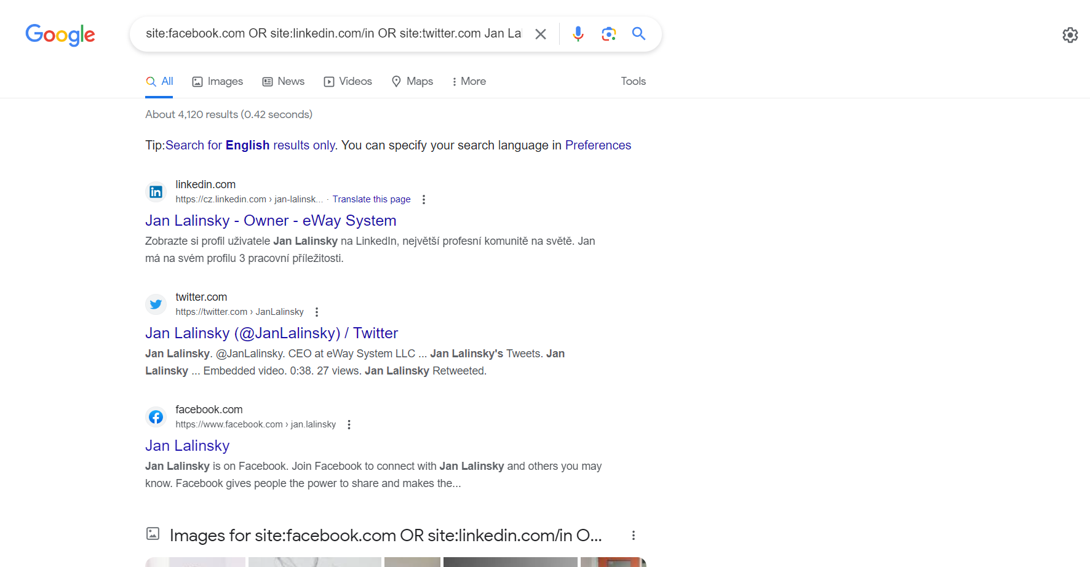Switch to the Maps tab
Image resolution: width=1090 pixels, height=567 pixels.
point(413,81)
